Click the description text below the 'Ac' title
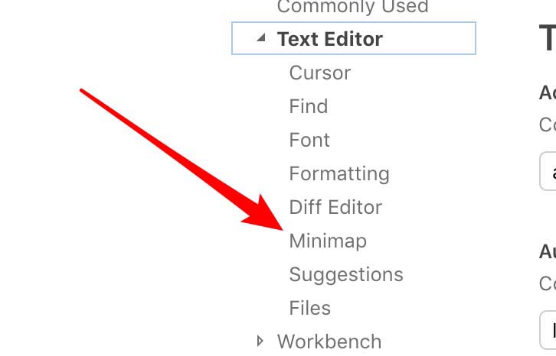Viewport: 556px width, 356px height. pyautogui.click(x=548, y=125)
